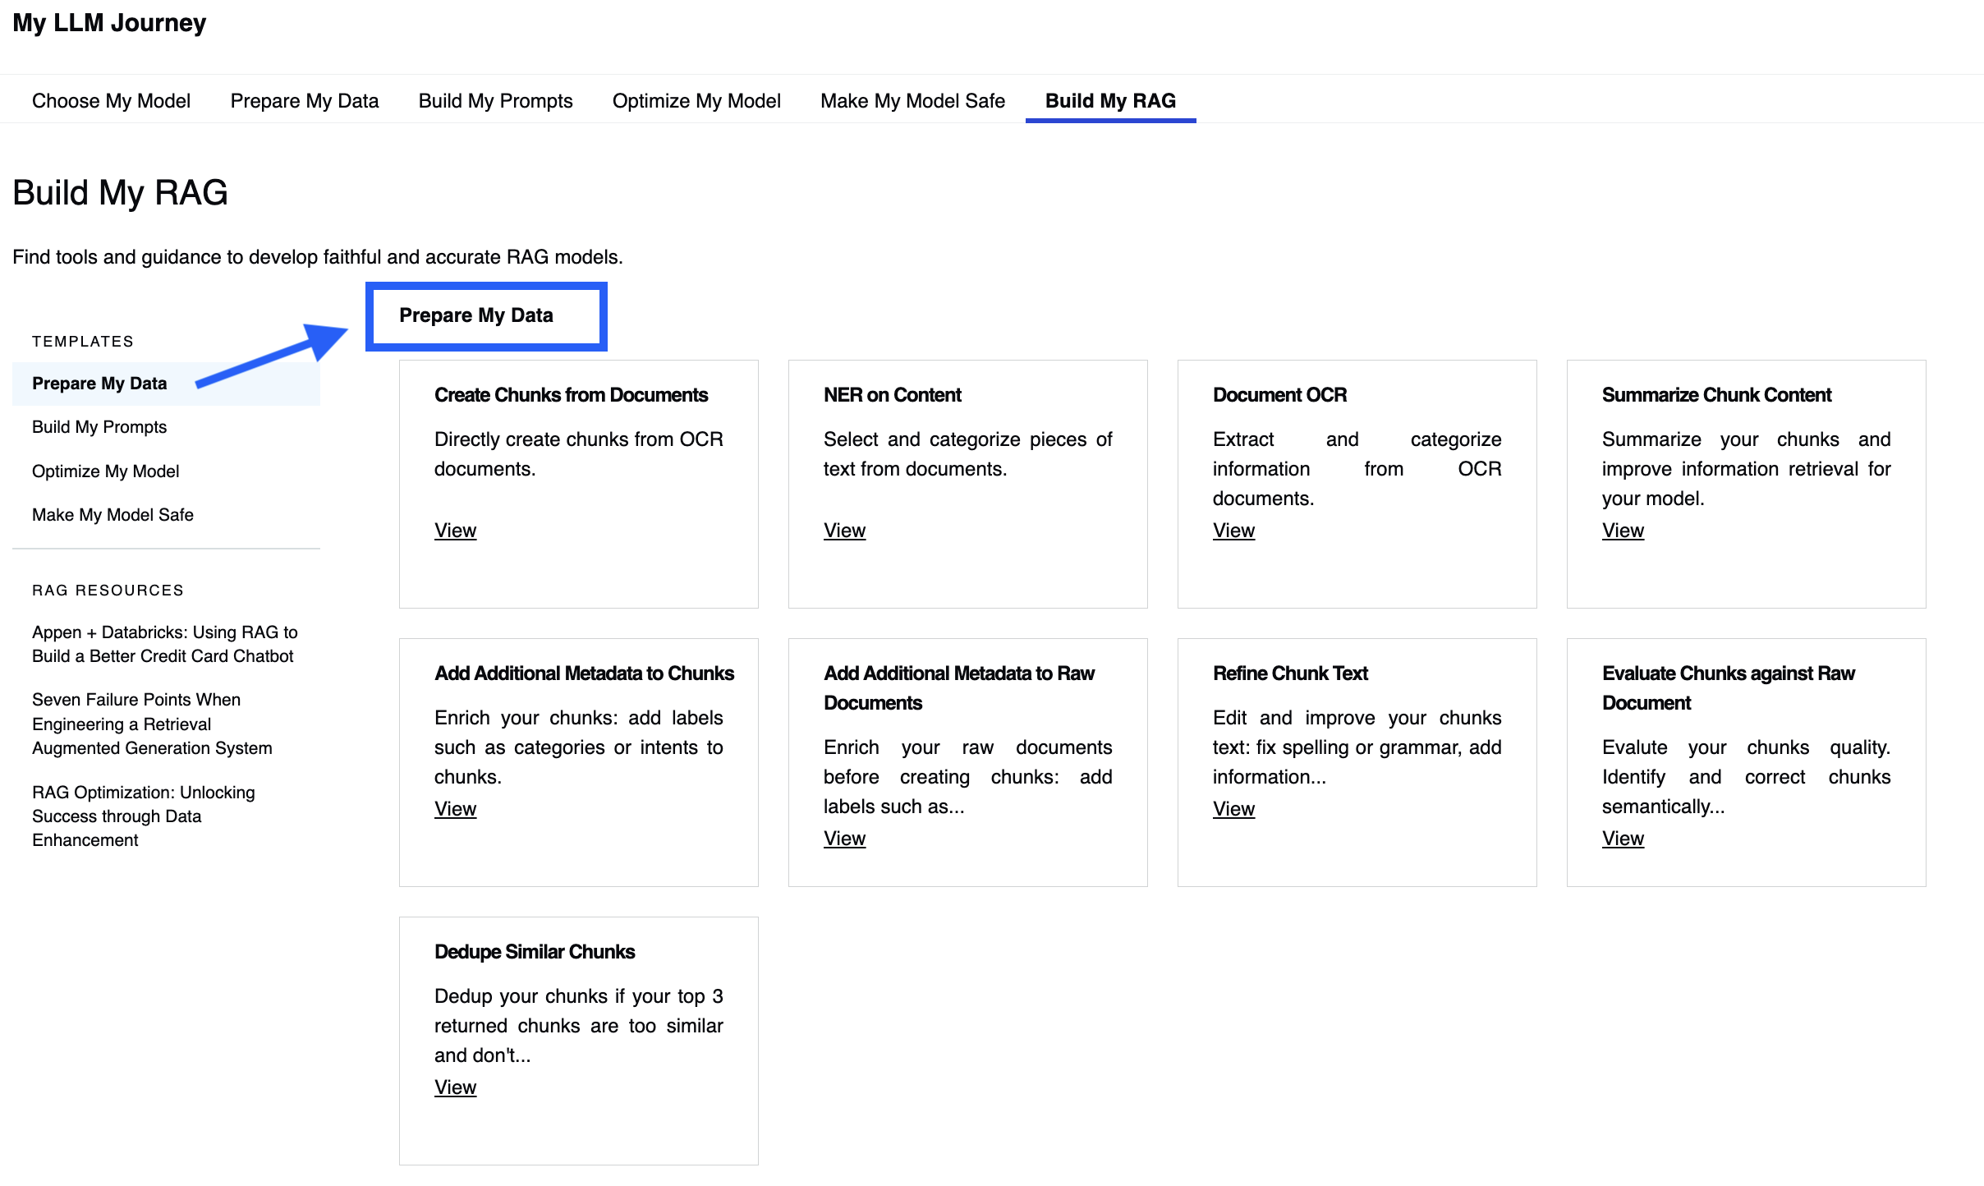This screenshot has width=1984, height=1186.
Task: View the Summarize Chunk Content template
Action: click(x=1623, y=531)
